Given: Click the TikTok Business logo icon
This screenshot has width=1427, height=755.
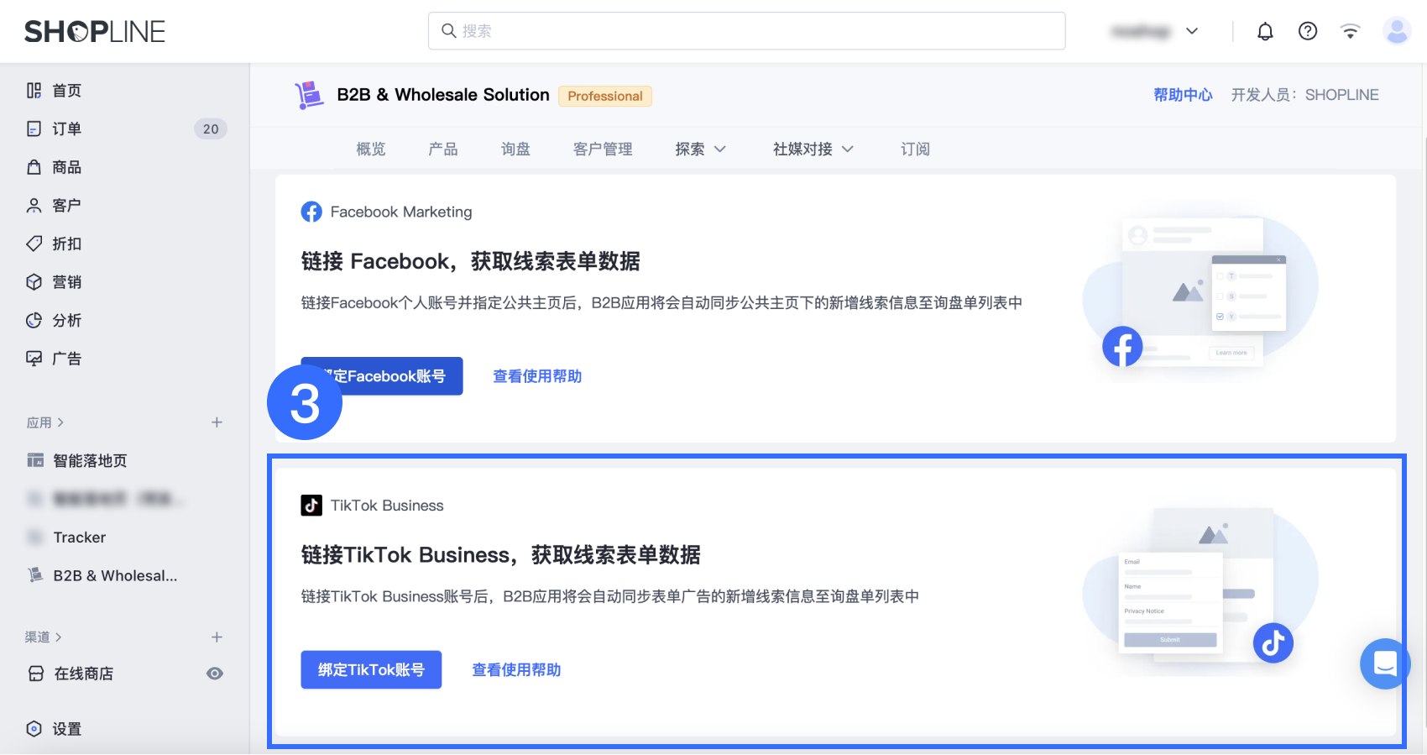Looking at the screenshot, I should pyautogui.click(x=311, y=505).
